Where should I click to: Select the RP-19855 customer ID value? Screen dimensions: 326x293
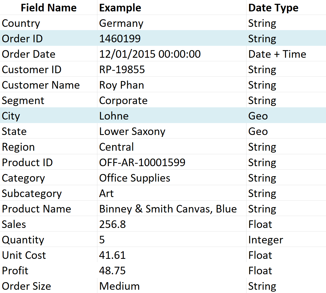point(122,69)
